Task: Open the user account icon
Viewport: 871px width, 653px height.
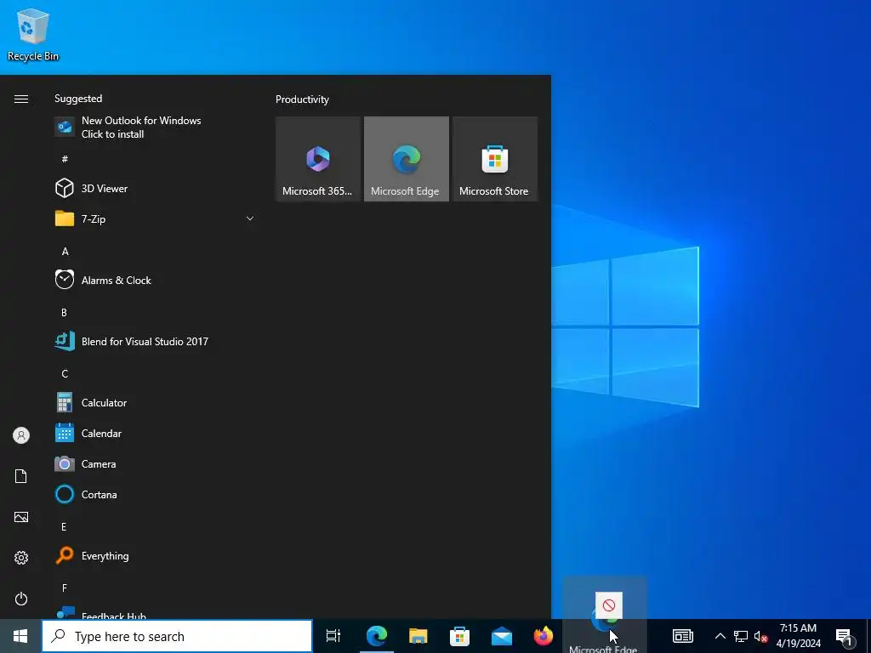Action: [x=21, y=435]
